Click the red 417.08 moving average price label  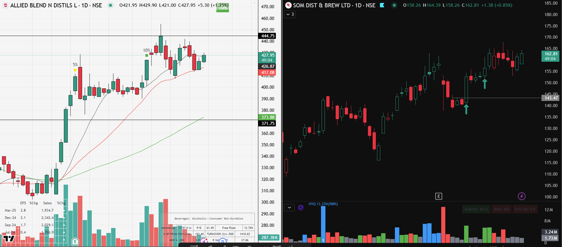(x=268, y=73)
